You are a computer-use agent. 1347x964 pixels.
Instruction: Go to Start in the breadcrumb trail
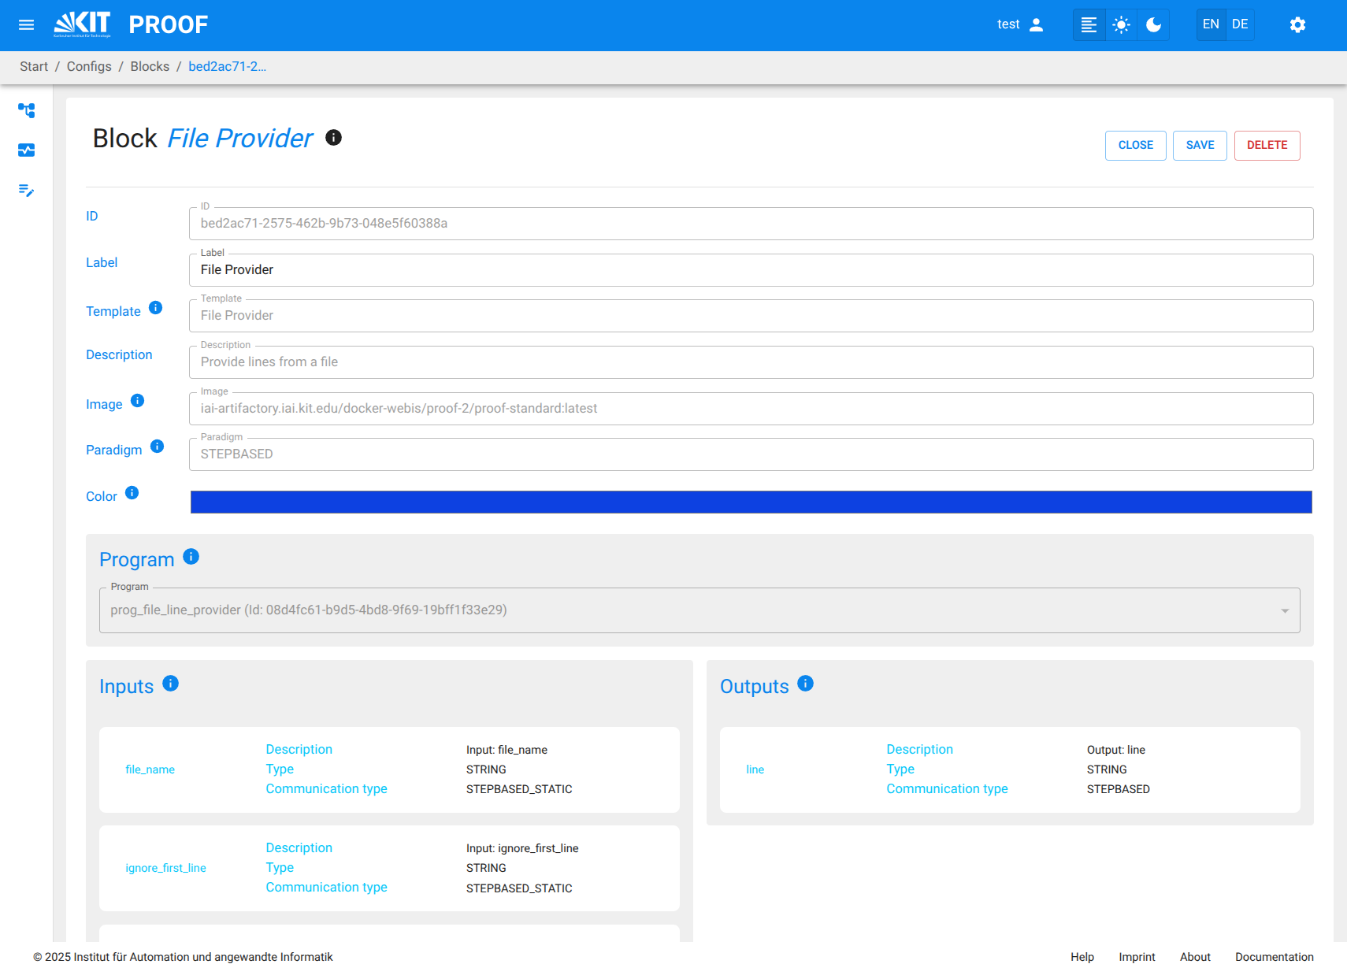(x=33, y=66)
